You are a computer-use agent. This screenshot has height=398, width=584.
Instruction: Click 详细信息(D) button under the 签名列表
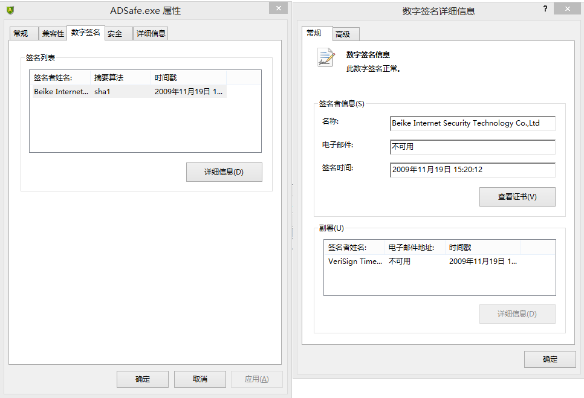coord(224,172)
